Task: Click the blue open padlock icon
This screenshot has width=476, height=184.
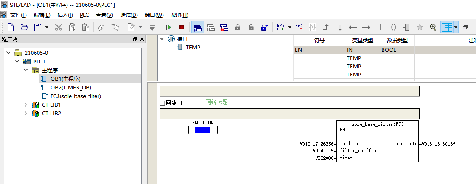Action: click(x=265, y=27)
